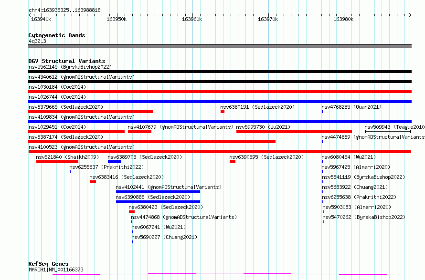Click the RefSeq Genes track title

49,264
